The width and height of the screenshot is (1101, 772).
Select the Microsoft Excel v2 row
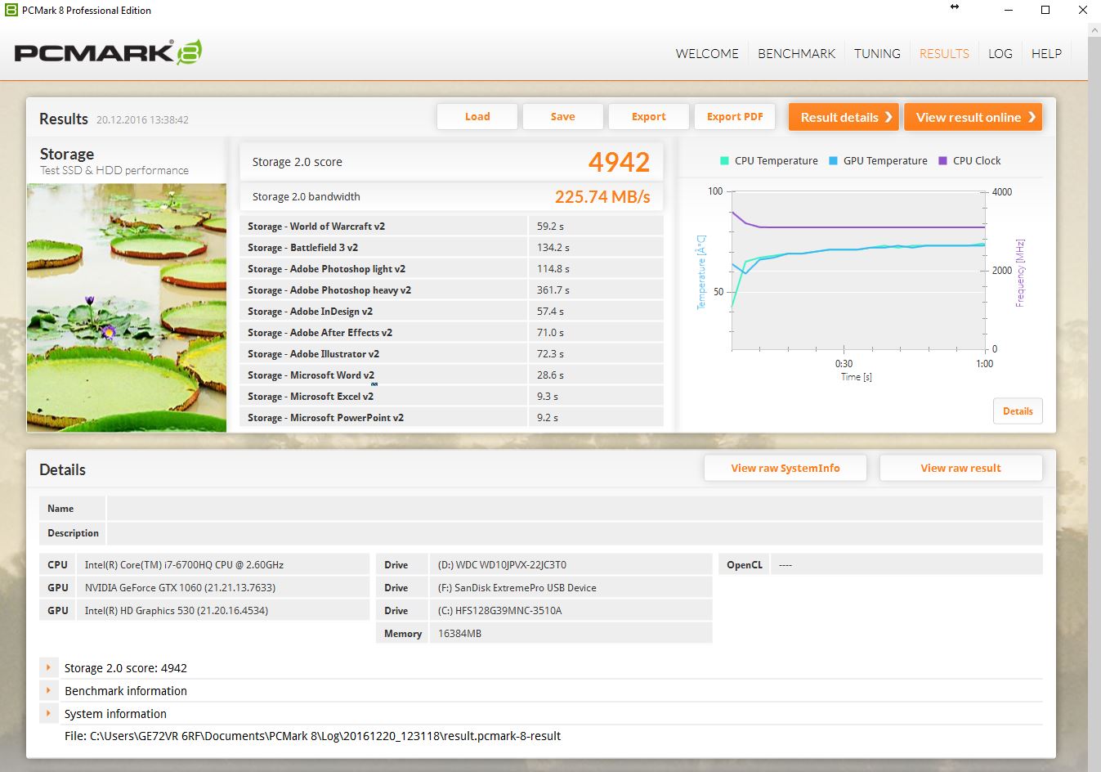(451, 397)
